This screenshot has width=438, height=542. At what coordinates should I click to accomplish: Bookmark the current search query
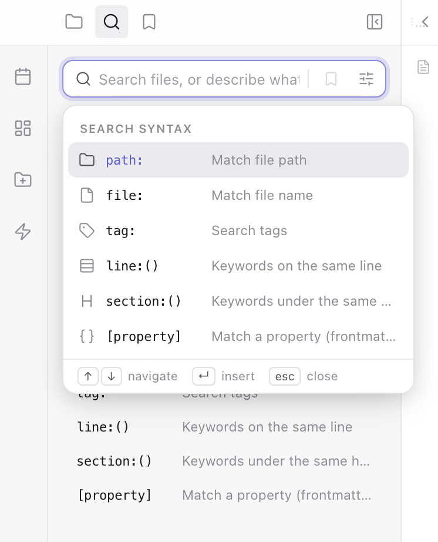pos(331,79)
